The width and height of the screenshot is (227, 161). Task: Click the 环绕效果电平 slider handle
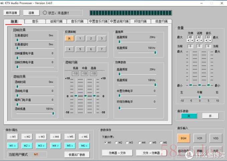click(120, 108)
